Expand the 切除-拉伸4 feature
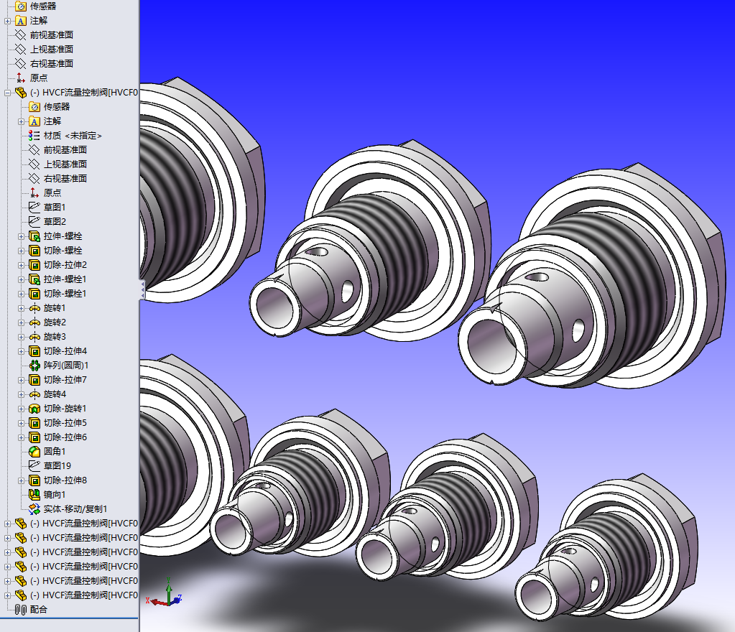Screen dimensions: 735x632 21,351
